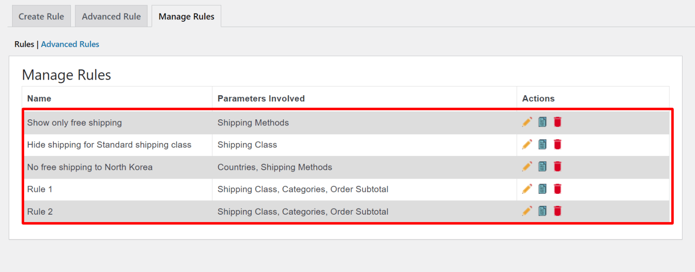Edit the 'No free shipping to North Korea' rule
Image resolution: width=695 pixels, height=272 pixels.
[x=527, y=167]
